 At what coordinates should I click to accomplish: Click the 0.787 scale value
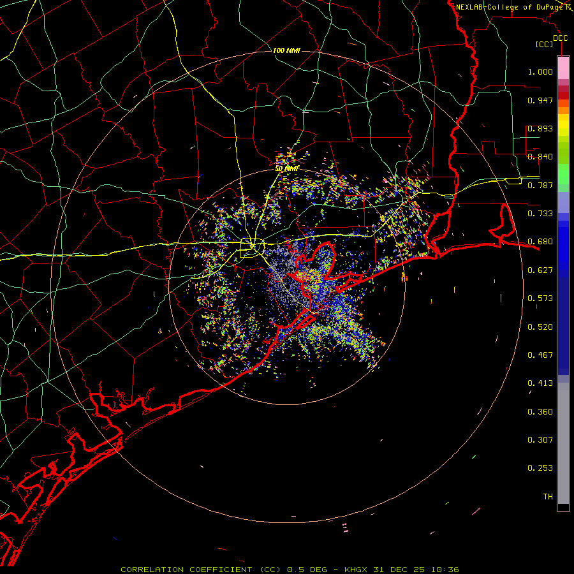point(540,185)
